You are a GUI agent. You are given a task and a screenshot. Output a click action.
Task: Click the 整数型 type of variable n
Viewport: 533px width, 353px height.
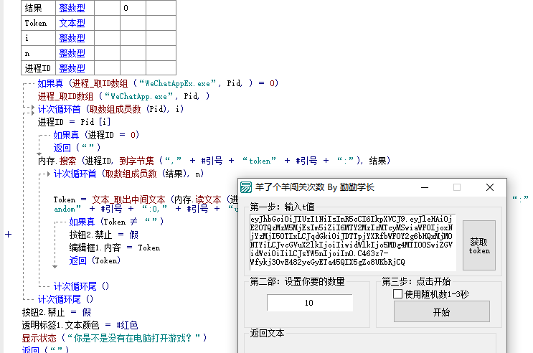(72, 53)
